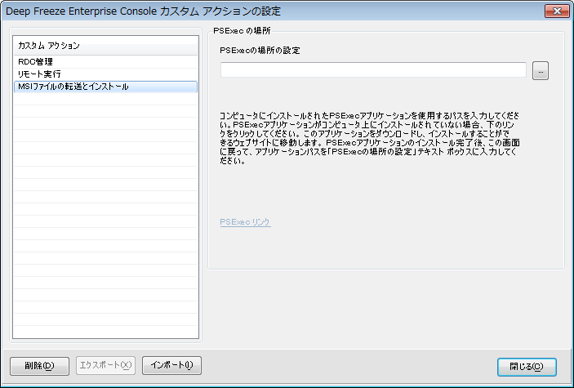
Task: Open the browse (...) button for PSExec path
Action: tap(541, 71)
